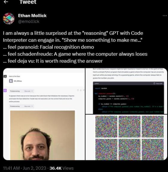168x172 pixels.
Task: Copy code from the Python code block
Action: 158,83
